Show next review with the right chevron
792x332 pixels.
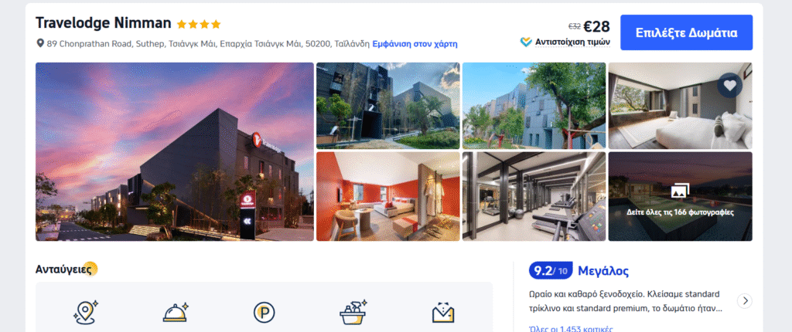pyautogui.click(x=744, y=300)
